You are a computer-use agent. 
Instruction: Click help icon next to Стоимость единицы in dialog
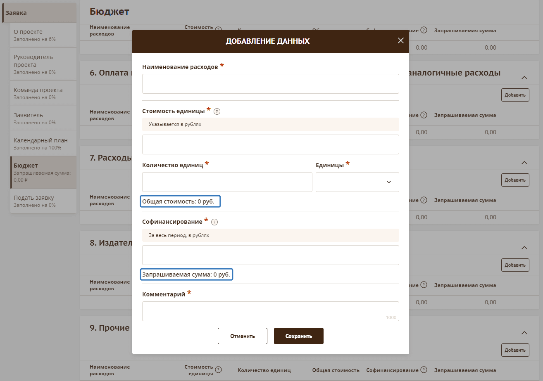217,111
